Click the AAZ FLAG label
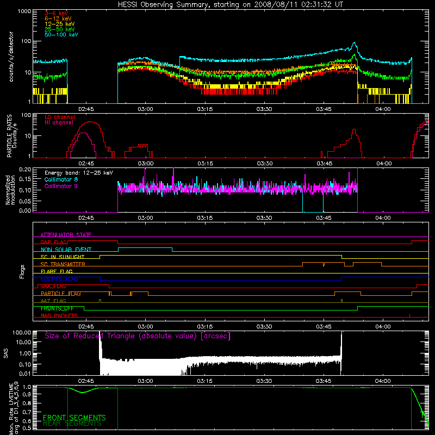This screenshot has height=435, width=435. 53,301
